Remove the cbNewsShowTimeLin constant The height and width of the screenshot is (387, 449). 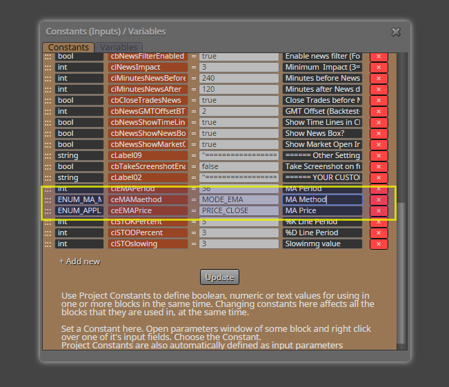coord(379,122)
